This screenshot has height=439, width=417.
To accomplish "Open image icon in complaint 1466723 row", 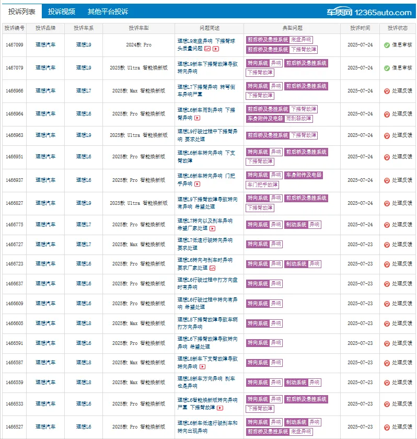I will coord(212,268).
